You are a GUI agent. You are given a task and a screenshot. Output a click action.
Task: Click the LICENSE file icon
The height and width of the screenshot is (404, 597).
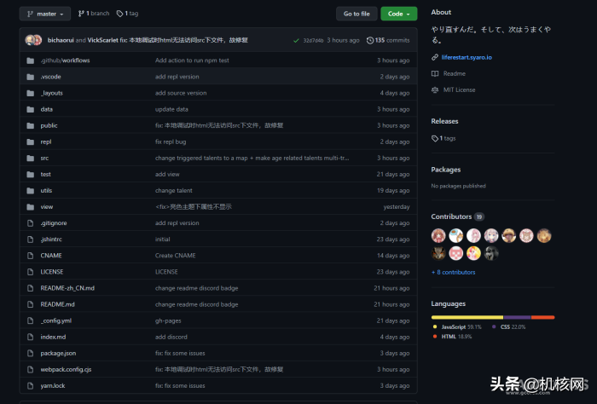[x=31, y=272]
